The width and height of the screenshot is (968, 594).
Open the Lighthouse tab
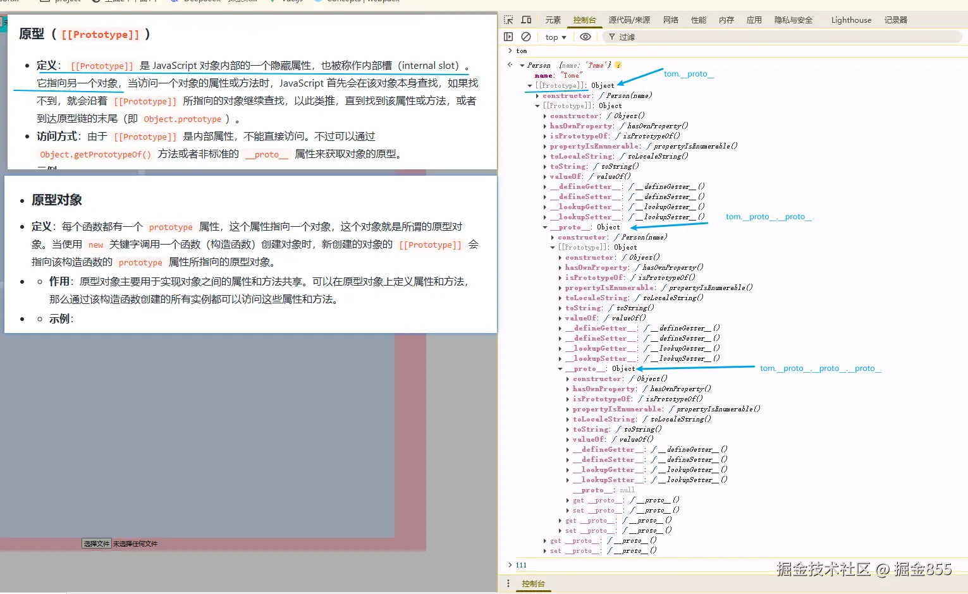[851, 20]
